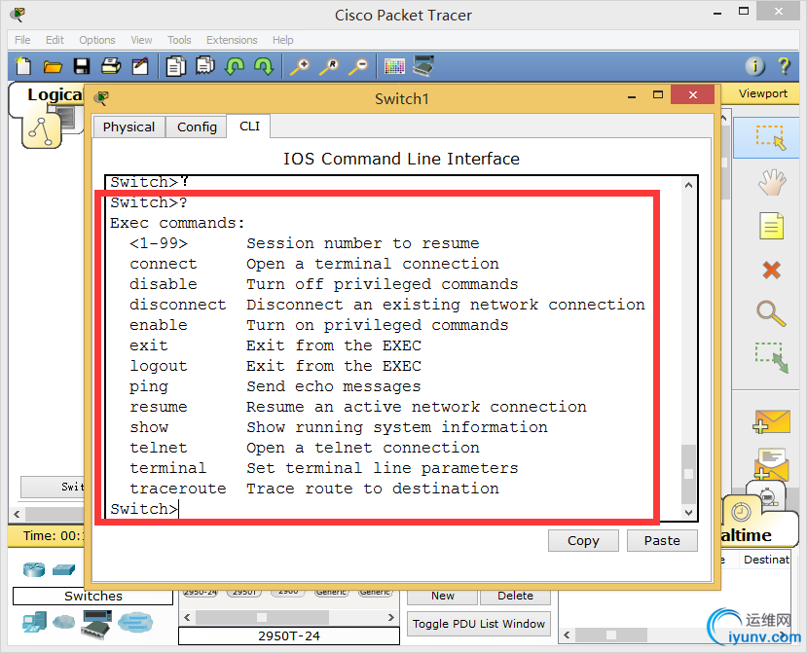Image resolution: width=807 pixels, height=653 pixels.
Task: Click the CLI scrollbar up arrow
Action: pos(688,184)
